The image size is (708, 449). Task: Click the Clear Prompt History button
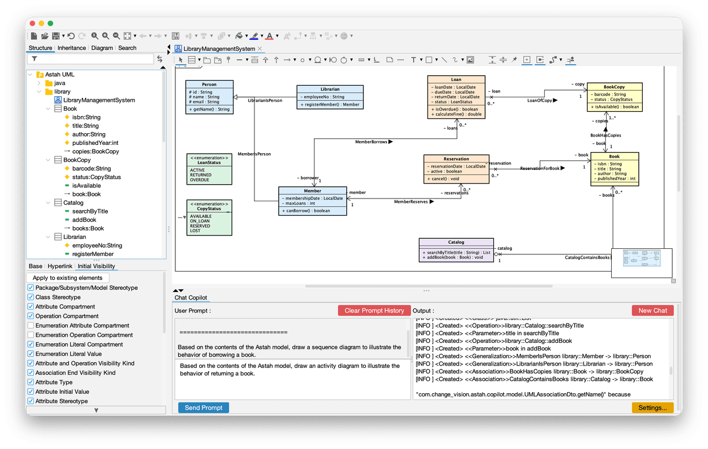coord(374,311)
